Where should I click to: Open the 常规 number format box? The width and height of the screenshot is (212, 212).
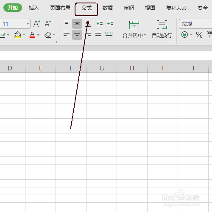pos(195,24)
